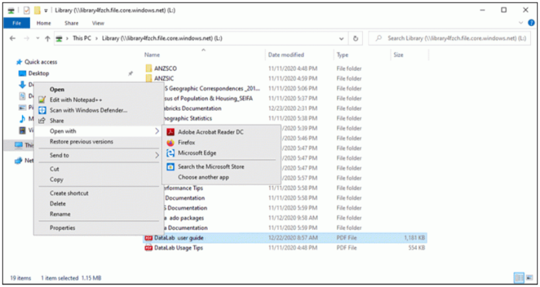This screenshot has height=287, width=540.
Task: Choose Cut in the context menu
Action: pos(55,169)
